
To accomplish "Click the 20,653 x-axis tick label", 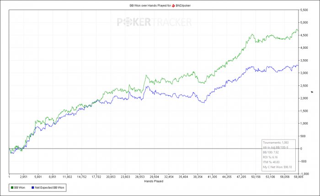I will (111, 177).
